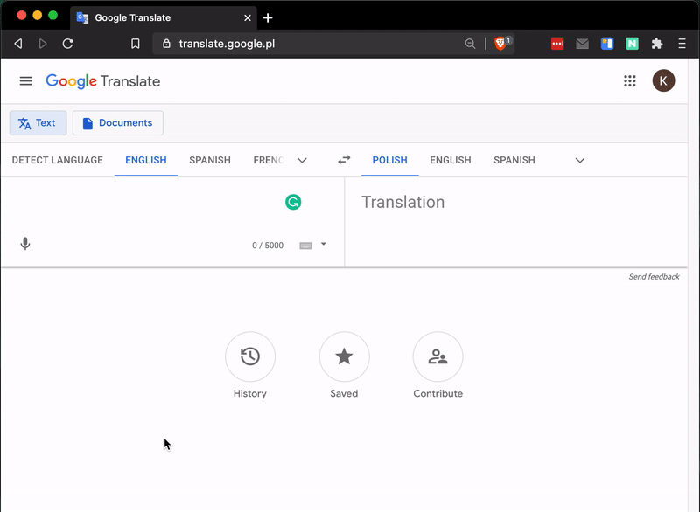Image resolution: width=700 pixels, height=512 pixels.
Task: Swap source and target languages
Action: tap(344, 160)
